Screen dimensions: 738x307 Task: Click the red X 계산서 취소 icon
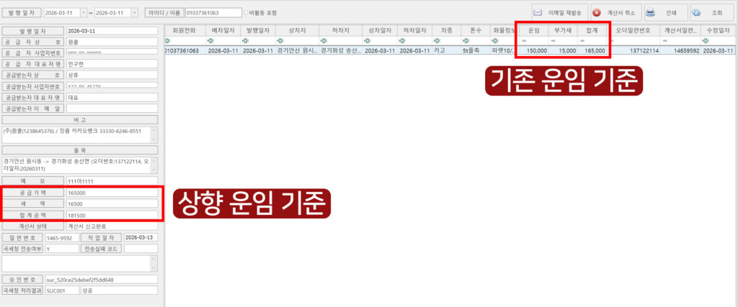[x=597, y=12]
